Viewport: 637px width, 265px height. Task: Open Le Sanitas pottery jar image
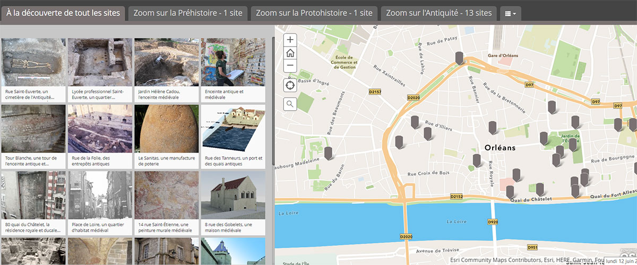167,128
